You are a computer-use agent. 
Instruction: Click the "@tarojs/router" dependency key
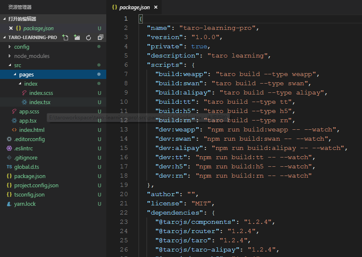point(187,231)
